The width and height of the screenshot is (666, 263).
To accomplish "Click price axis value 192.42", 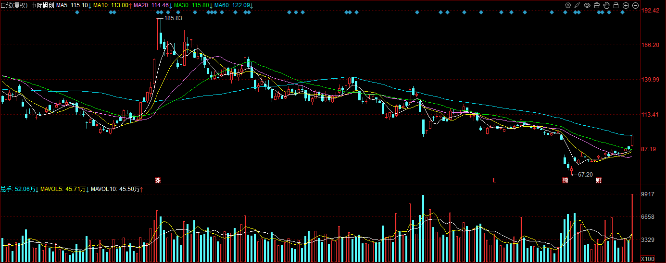I will tap(651, 10).
